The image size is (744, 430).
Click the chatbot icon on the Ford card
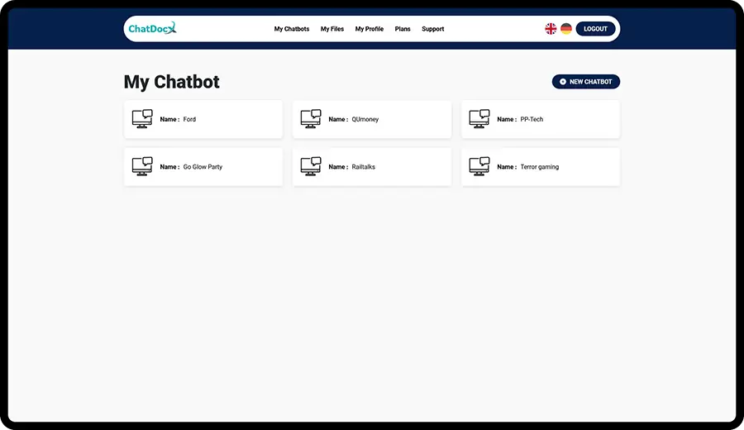[x=142, y=119]
